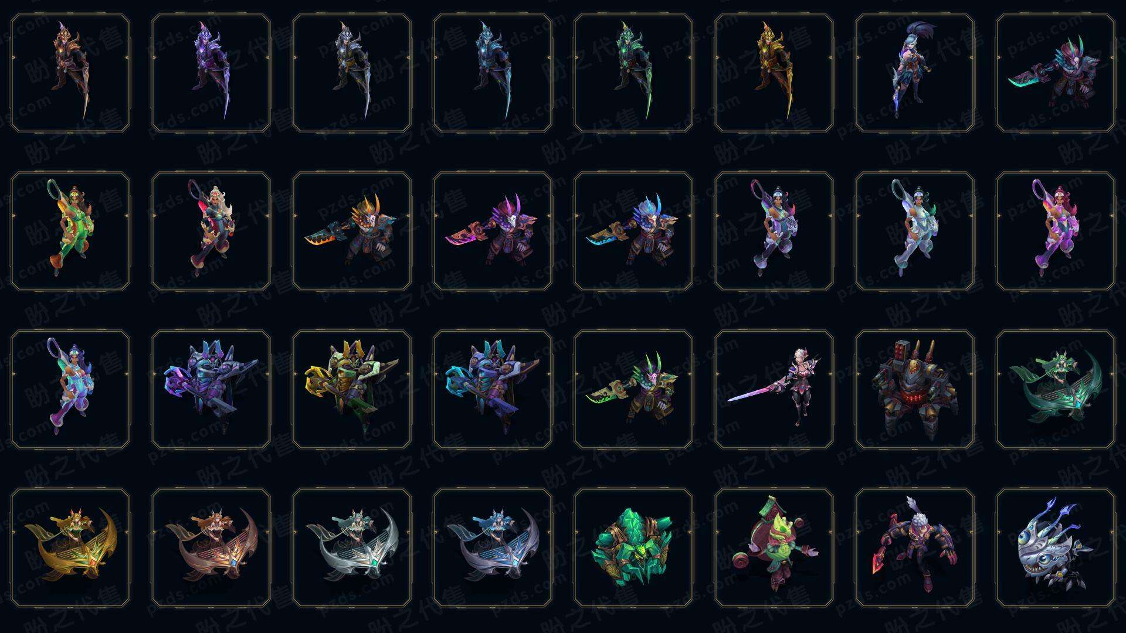Select the blue-maned masked blade fighter
1126x633 pixels.
tap(633, 231)
